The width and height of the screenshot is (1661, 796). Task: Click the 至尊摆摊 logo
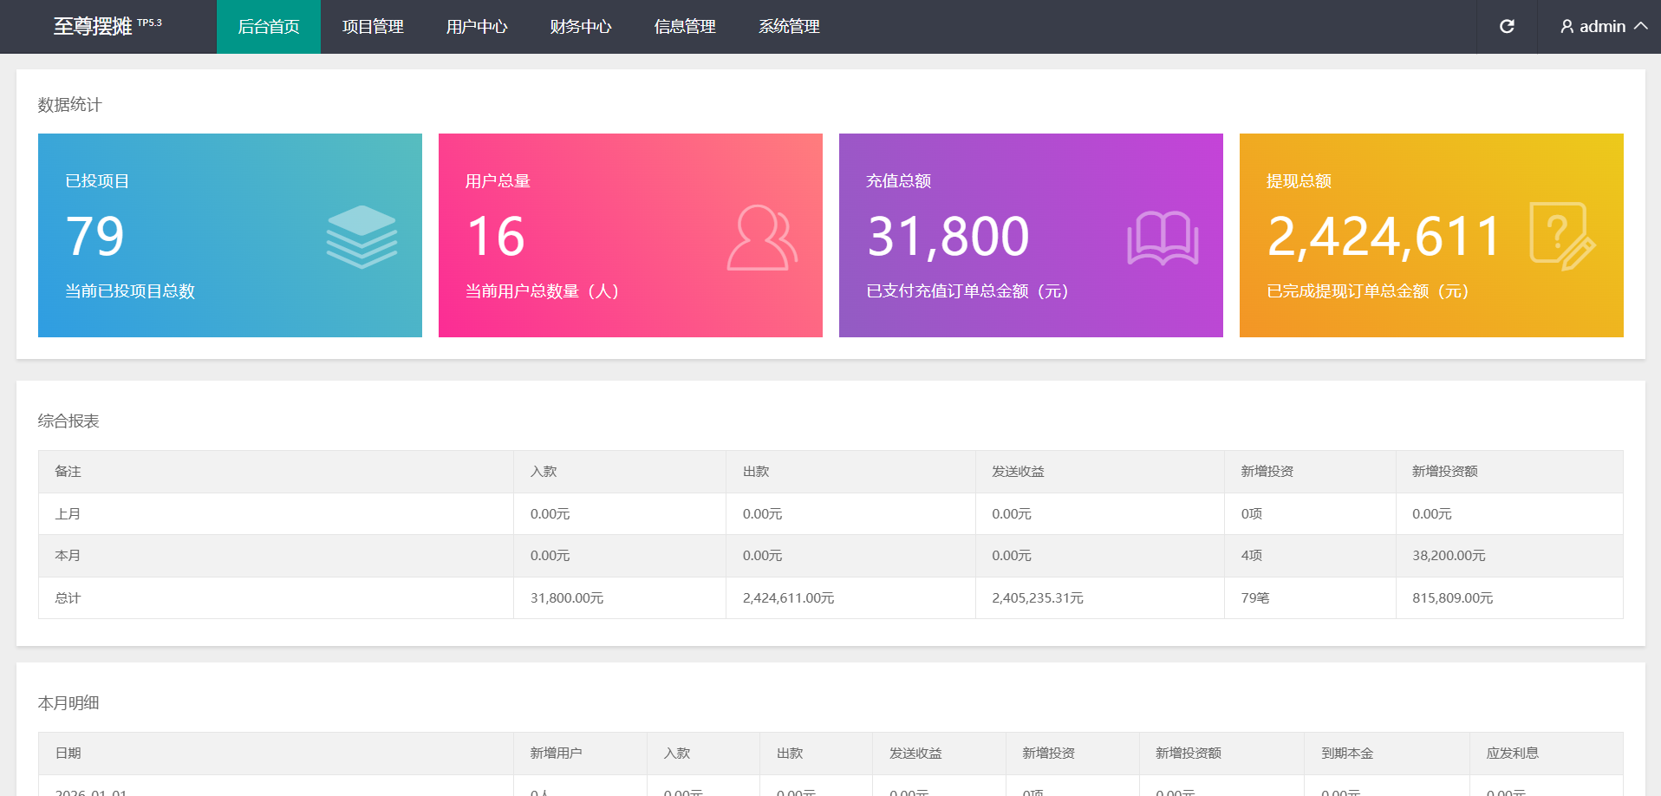pyautogui.click(x=94, y=27)
